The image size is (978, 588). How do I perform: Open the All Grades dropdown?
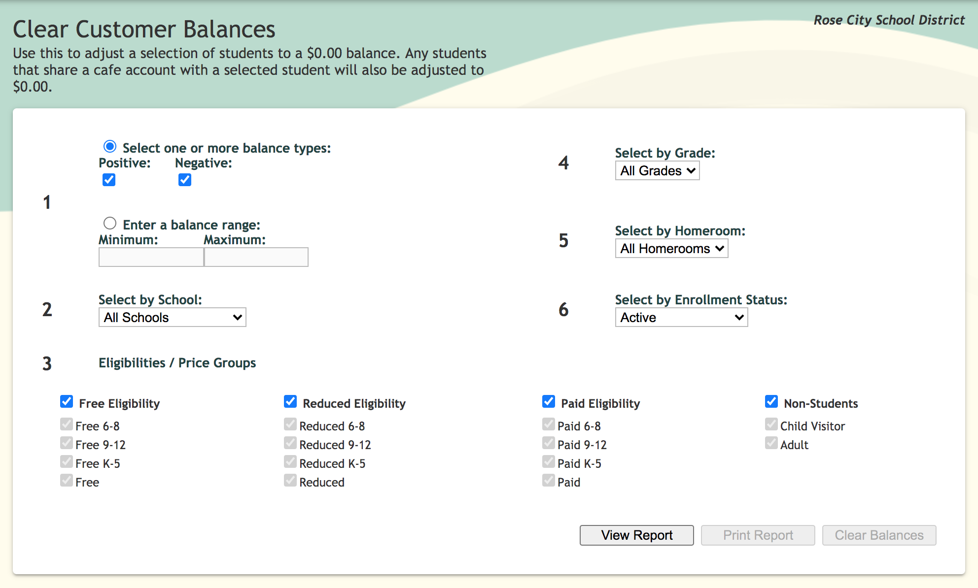(657, 171)
